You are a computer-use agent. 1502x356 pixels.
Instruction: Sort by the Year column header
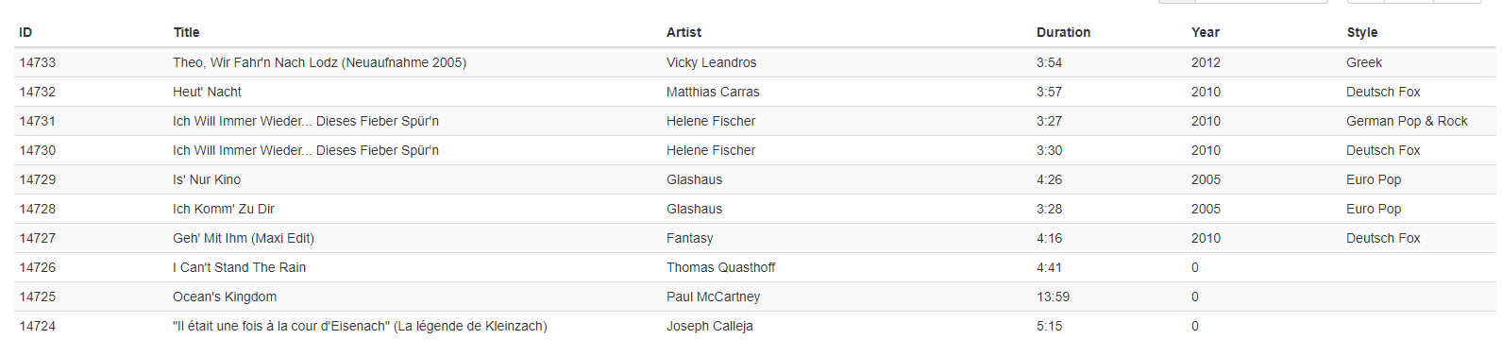click(1206, 32)
